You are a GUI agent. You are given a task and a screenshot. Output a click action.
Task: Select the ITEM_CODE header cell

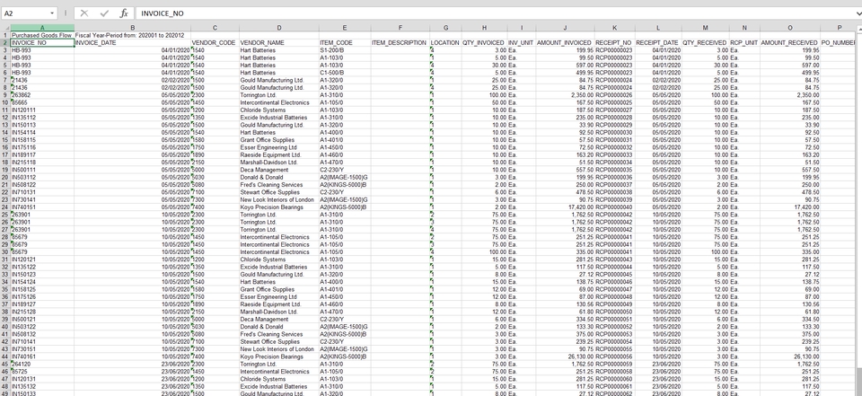[345, 42]
